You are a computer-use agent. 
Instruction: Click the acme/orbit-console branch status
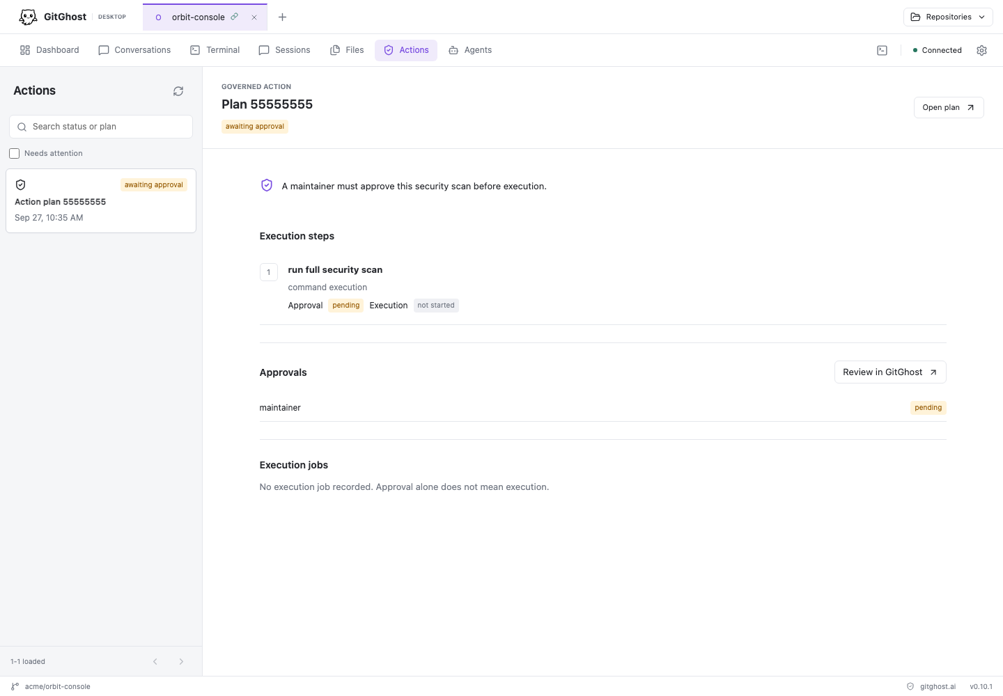[x=51, y=686]
